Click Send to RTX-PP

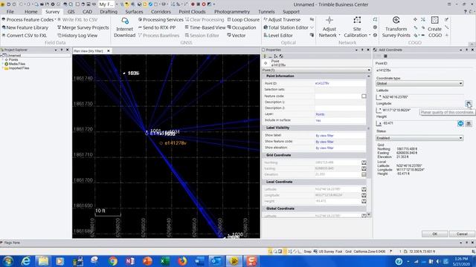pos(157,27)
